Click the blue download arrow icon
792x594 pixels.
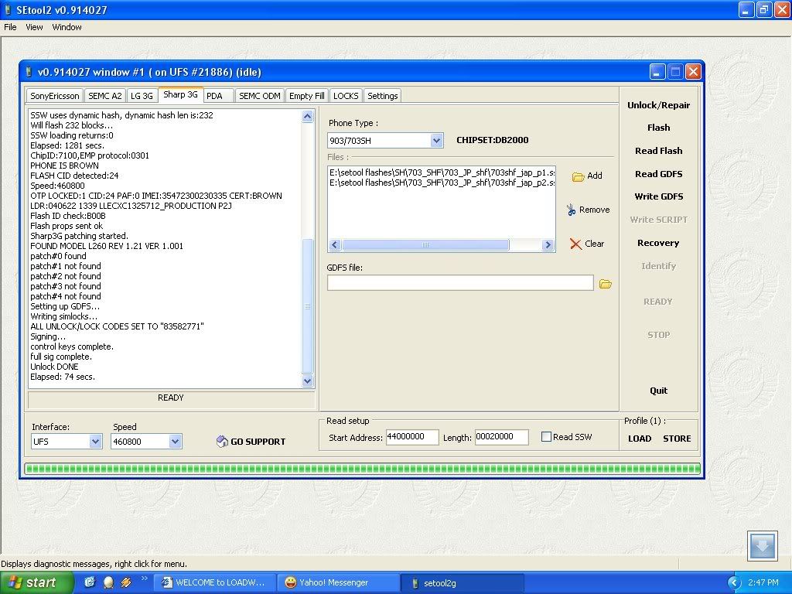point(762,545)
